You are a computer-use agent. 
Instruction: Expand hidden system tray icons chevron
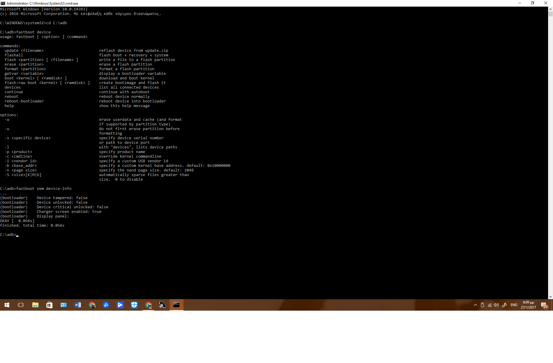tap(475, 305)
